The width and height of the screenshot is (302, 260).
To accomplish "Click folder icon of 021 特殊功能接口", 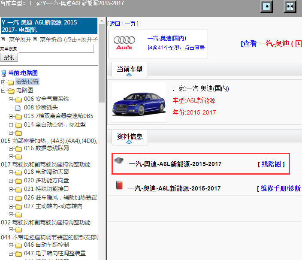I will pos(18,190).
